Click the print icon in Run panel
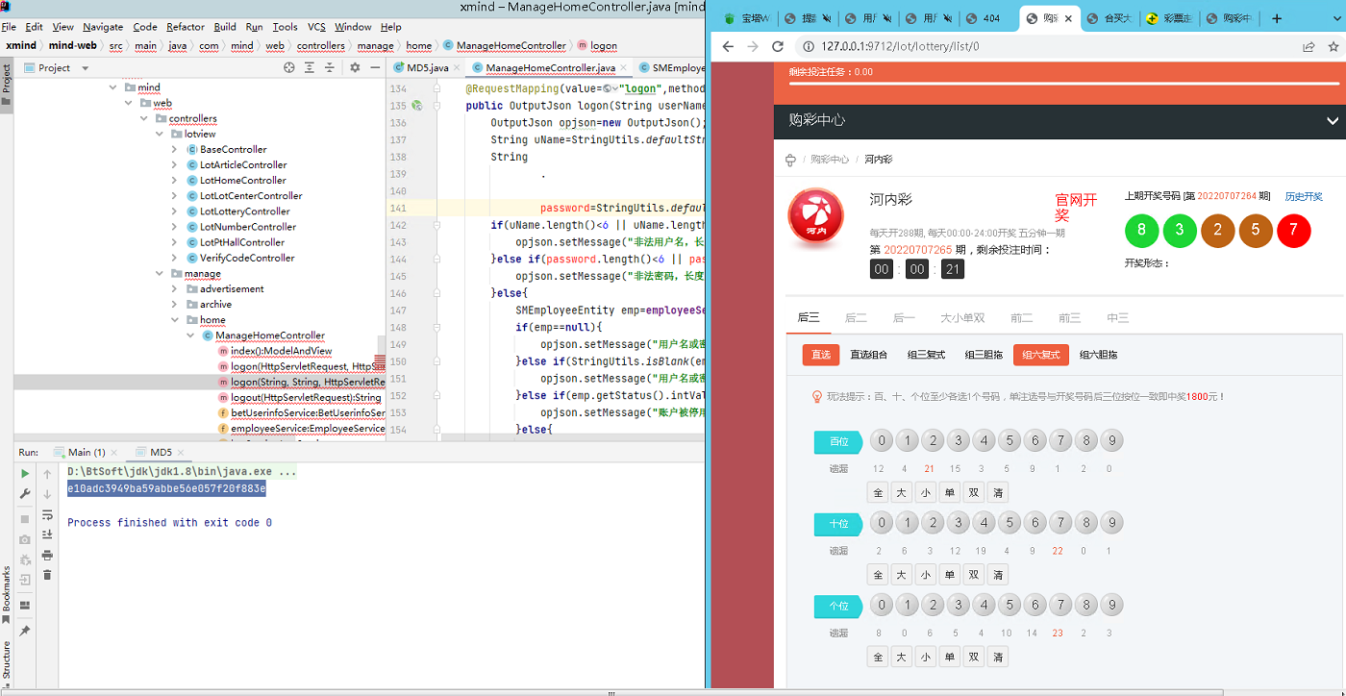 point(47,555)
